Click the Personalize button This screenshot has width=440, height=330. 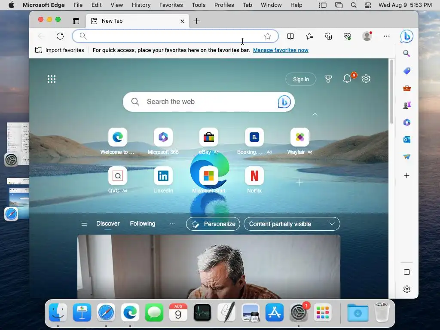213,224
